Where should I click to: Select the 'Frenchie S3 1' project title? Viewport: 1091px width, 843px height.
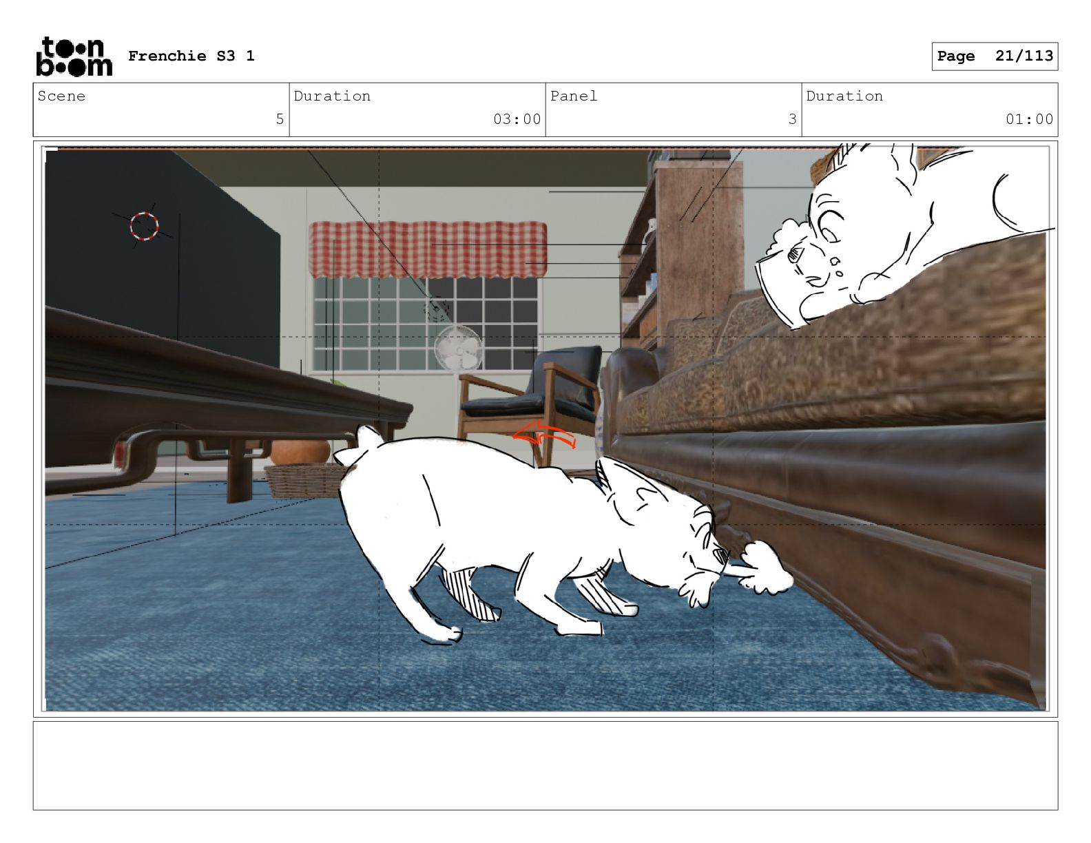coord(191,56)
